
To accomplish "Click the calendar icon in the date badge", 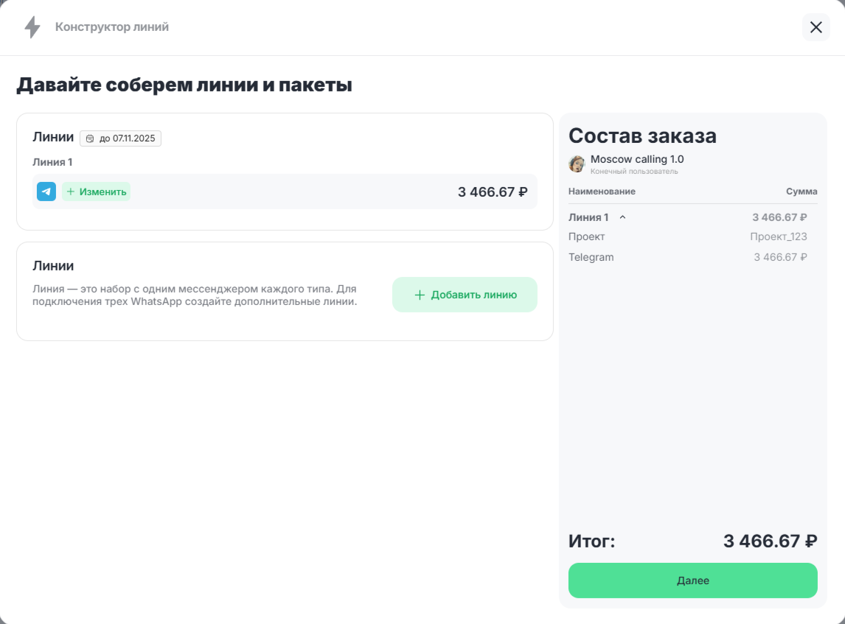I will click(x=90, y=139).
